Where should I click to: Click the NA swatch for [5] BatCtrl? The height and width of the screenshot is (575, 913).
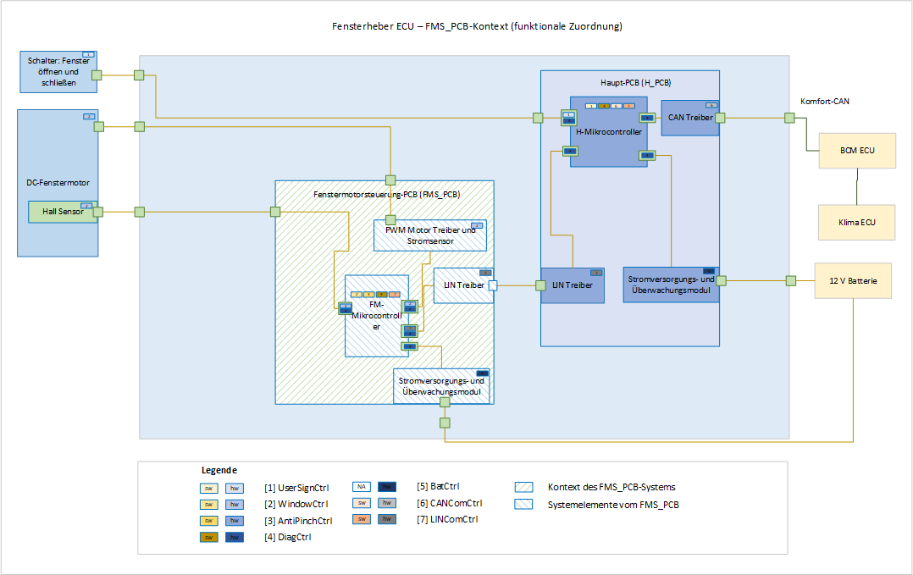click(x=362, y=487)
